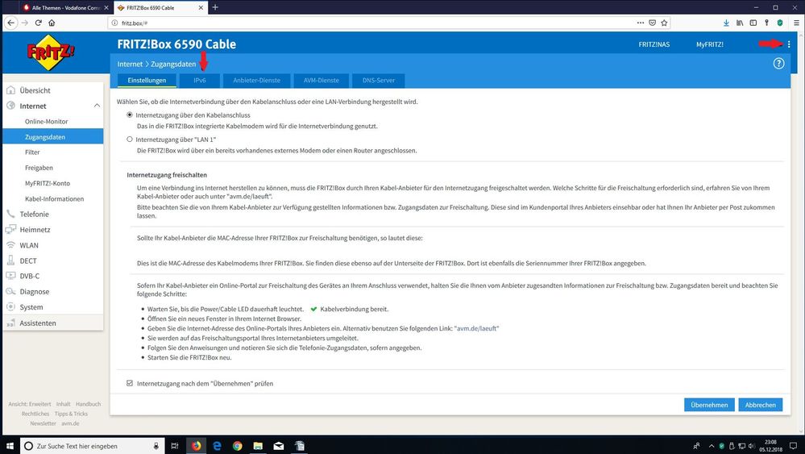This screenshot has height=454, width=805.
Task: Toggle Ansicht: Erweitert footer link
Action: (29, 404)
